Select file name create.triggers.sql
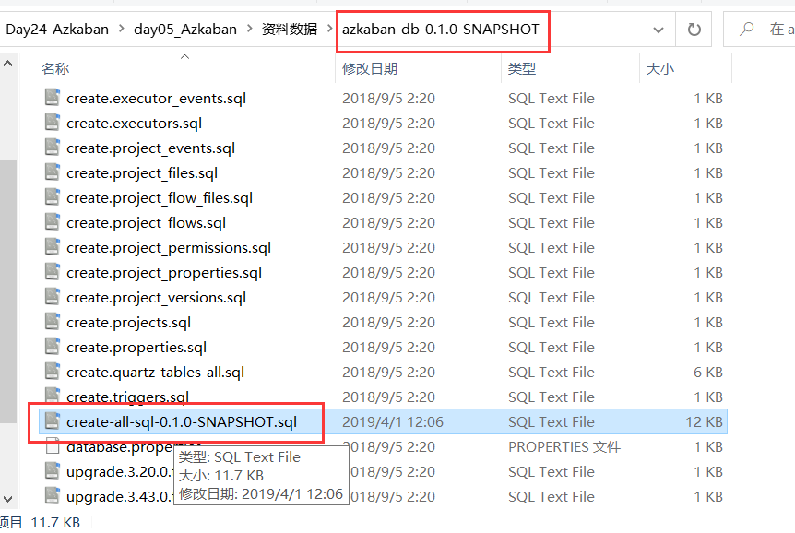This screenshot has width=795, height=533. 128,397
